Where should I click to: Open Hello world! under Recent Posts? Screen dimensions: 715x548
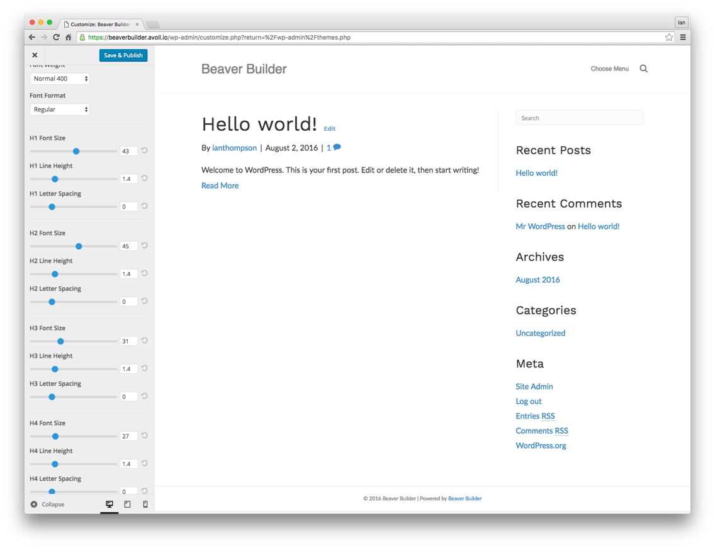[537, 173]
